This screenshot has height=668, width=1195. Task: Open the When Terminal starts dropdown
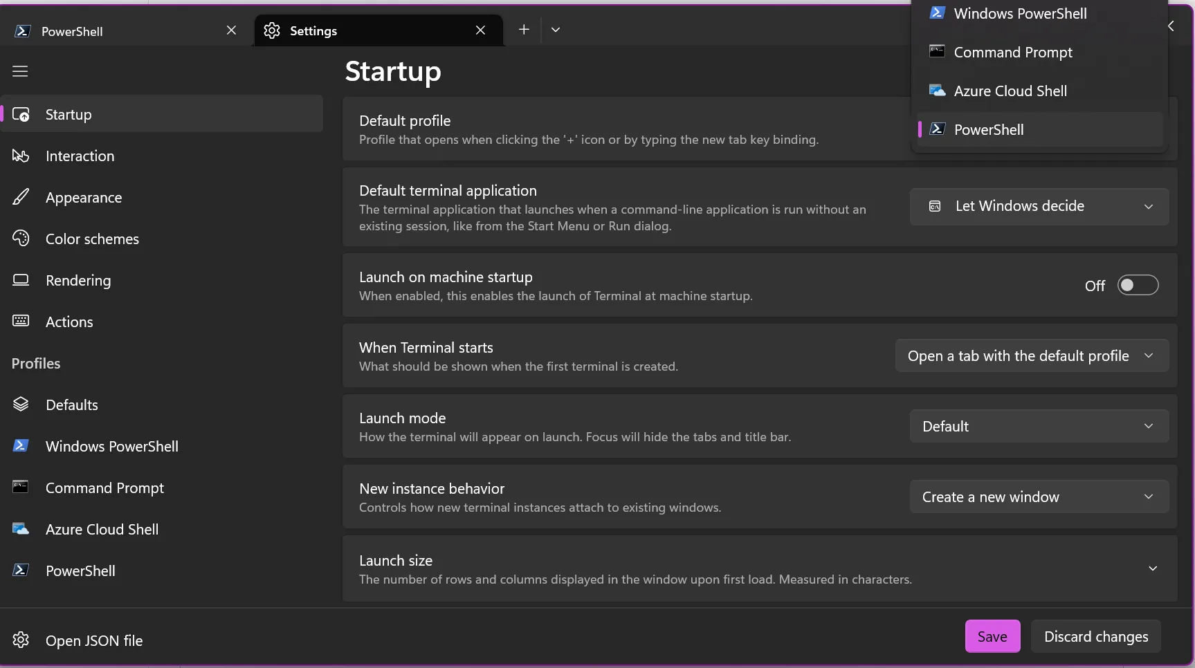[x=1031, y=355]
